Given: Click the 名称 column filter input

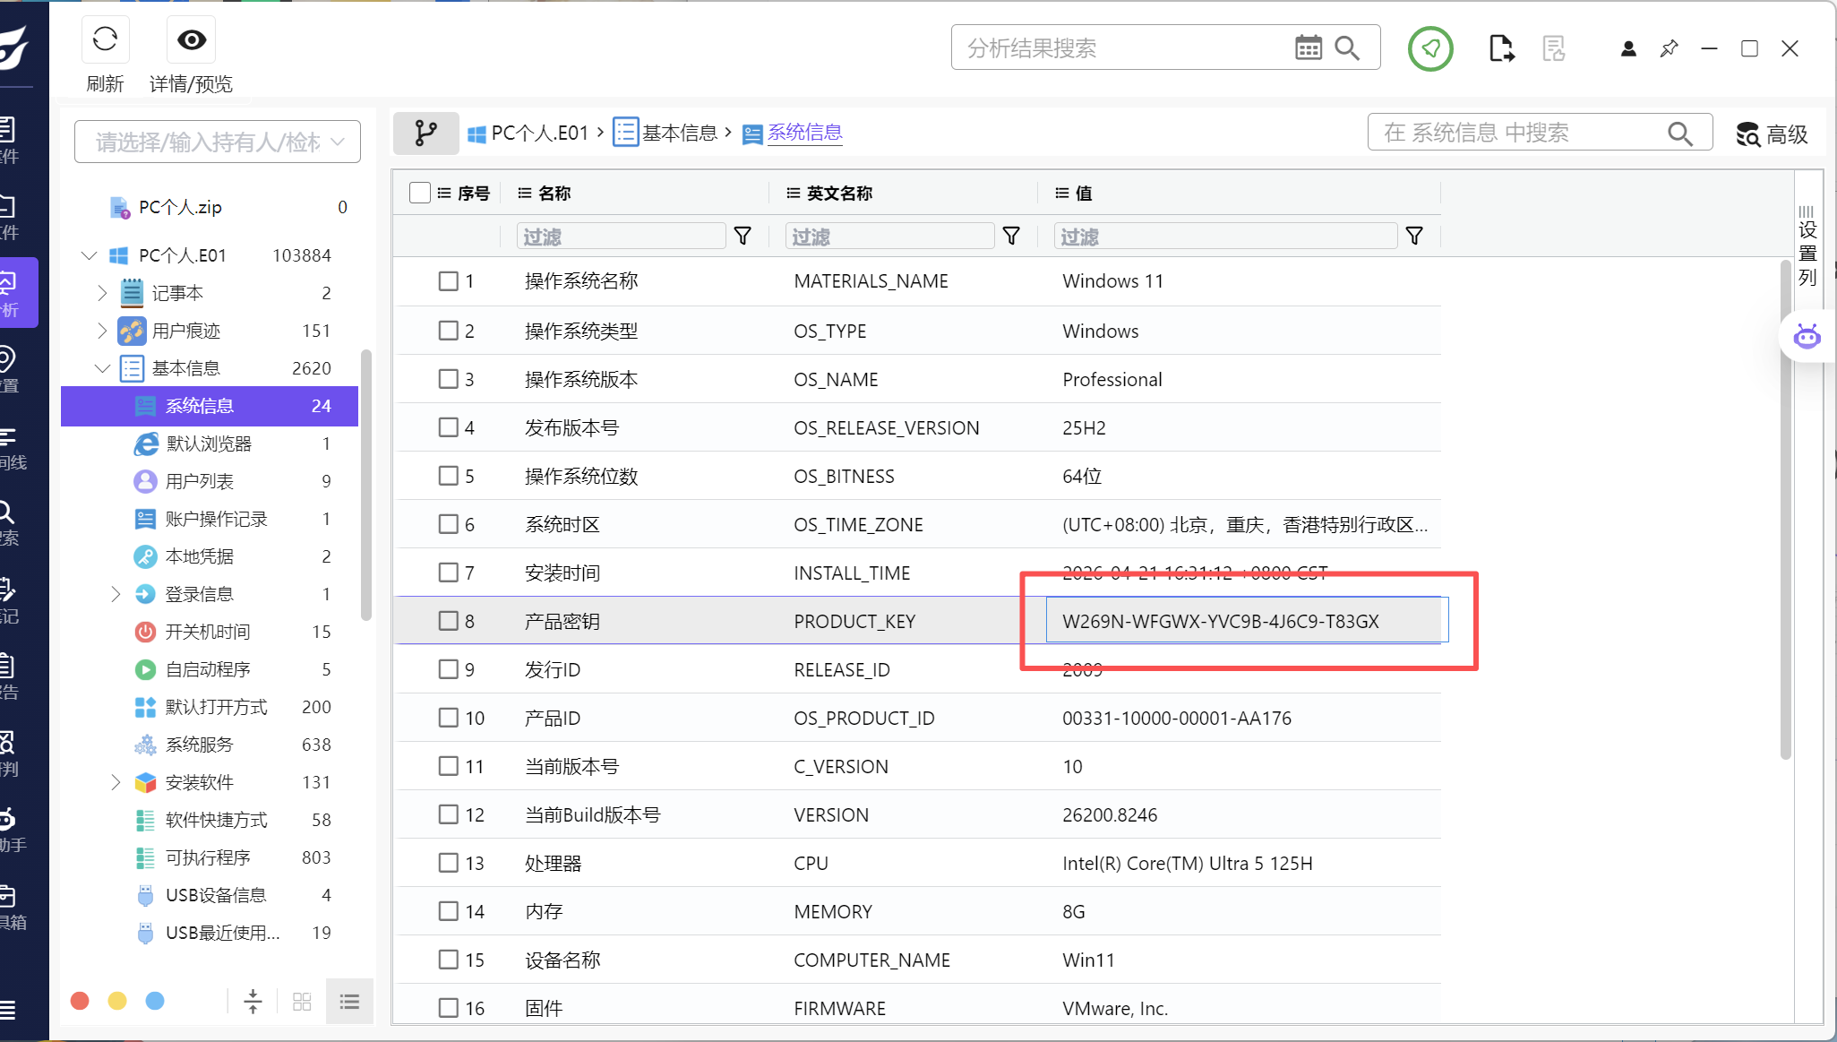Looking at the screenshot, I should click(x=622, y=237).
